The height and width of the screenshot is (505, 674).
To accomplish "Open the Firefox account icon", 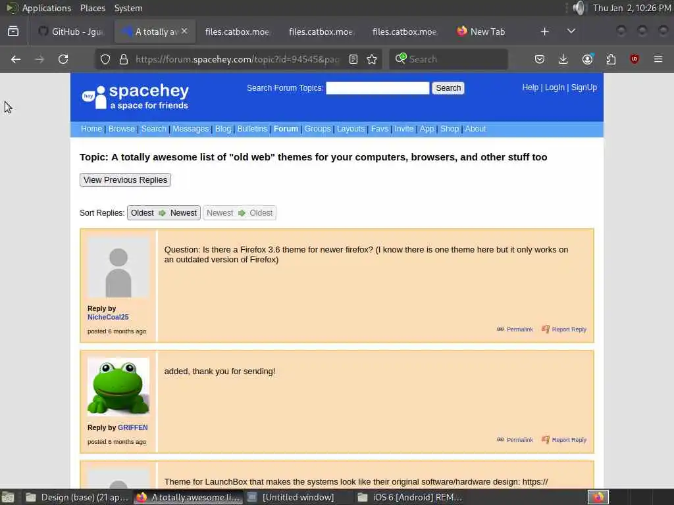I will (x=588, y=59).
